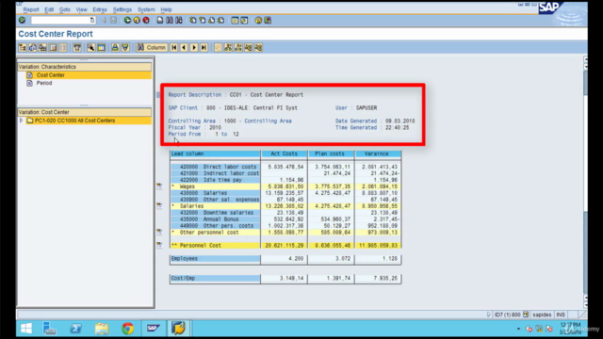Viewport: 603px width, 339px height.
Task: Click the Create New Session icon
Action: pos(235,20)
